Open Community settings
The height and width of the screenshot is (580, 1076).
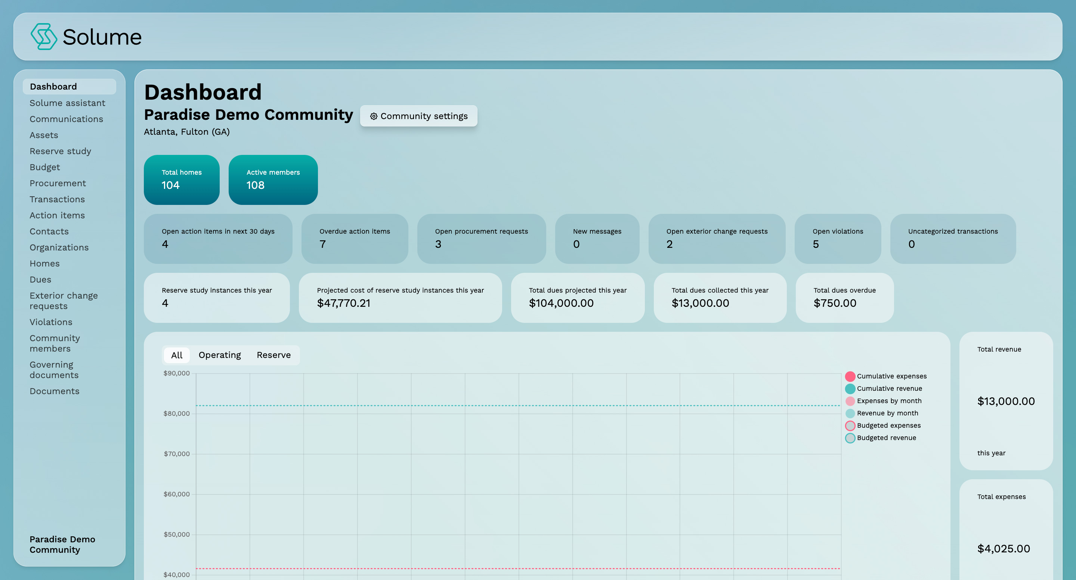418,116
